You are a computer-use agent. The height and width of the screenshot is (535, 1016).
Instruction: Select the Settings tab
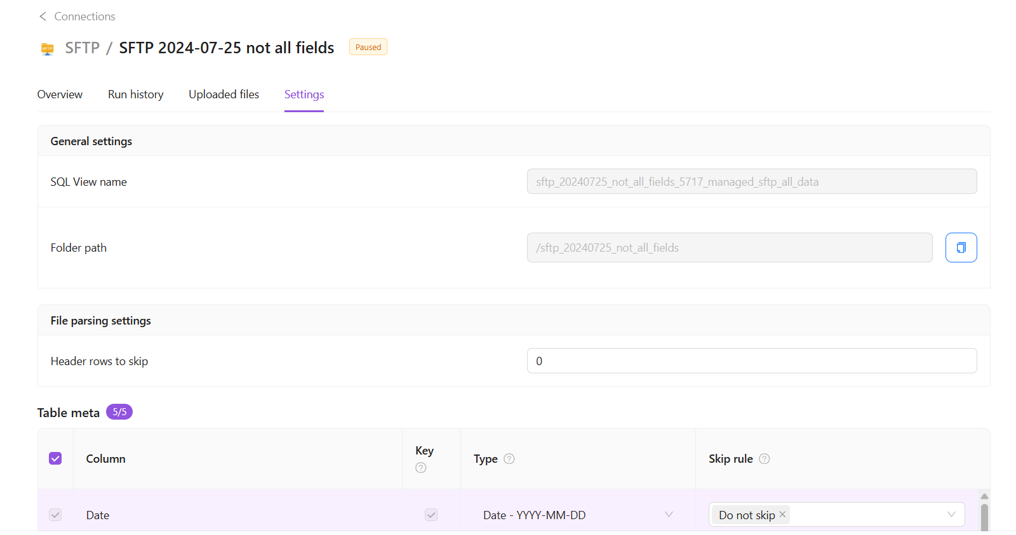tap(304, 94)
